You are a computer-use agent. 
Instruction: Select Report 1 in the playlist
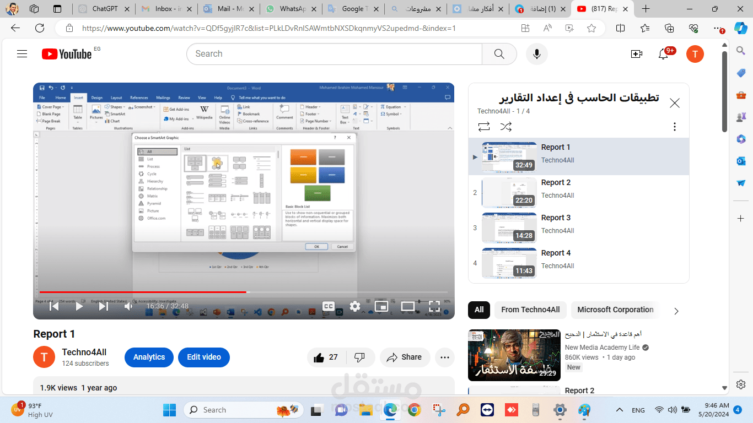tap(579, 158)
